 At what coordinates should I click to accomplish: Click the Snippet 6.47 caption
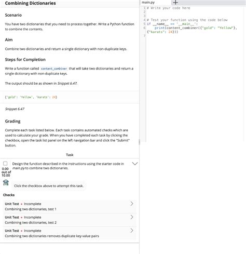15,109
